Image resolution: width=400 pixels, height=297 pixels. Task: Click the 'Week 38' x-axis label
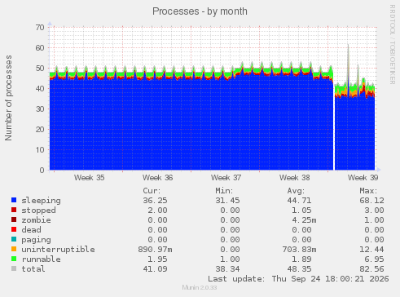295,178
